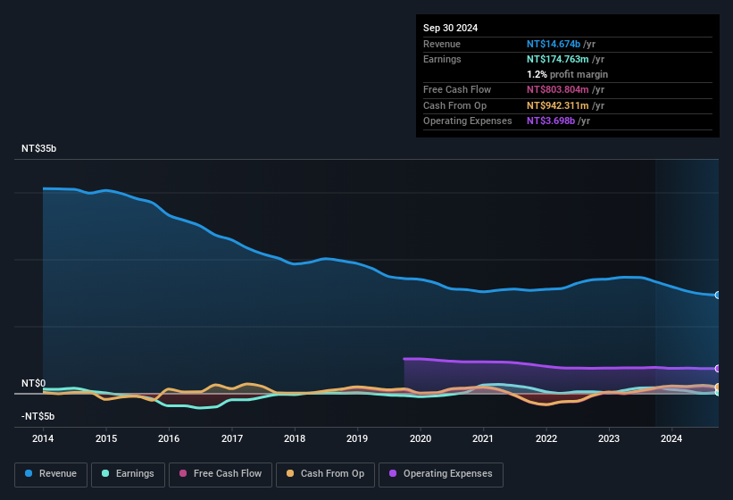733x500 pixels.
Task: Select the 2014 x-axis label
Action: click(x=43, y=438)
